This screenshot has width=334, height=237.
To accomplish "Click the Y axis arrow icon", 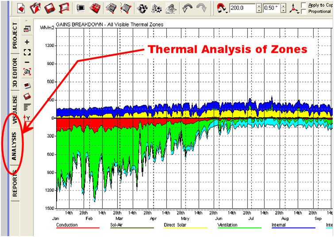I will coord(27,118).
